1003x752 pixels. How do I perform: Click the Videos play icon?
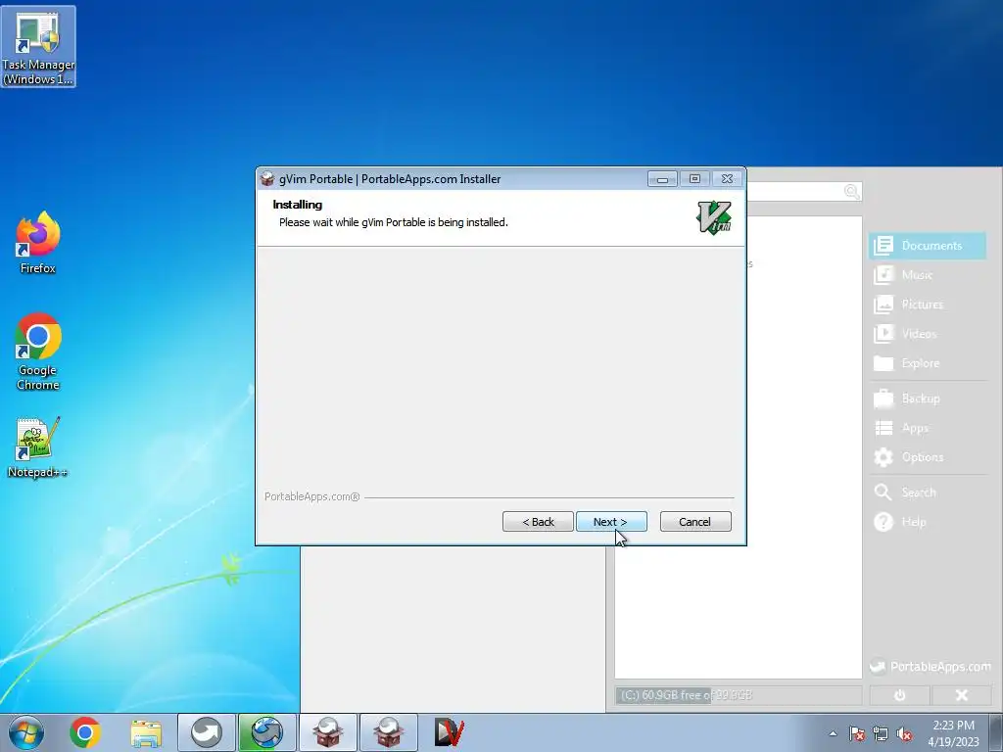tap(884, 334)
